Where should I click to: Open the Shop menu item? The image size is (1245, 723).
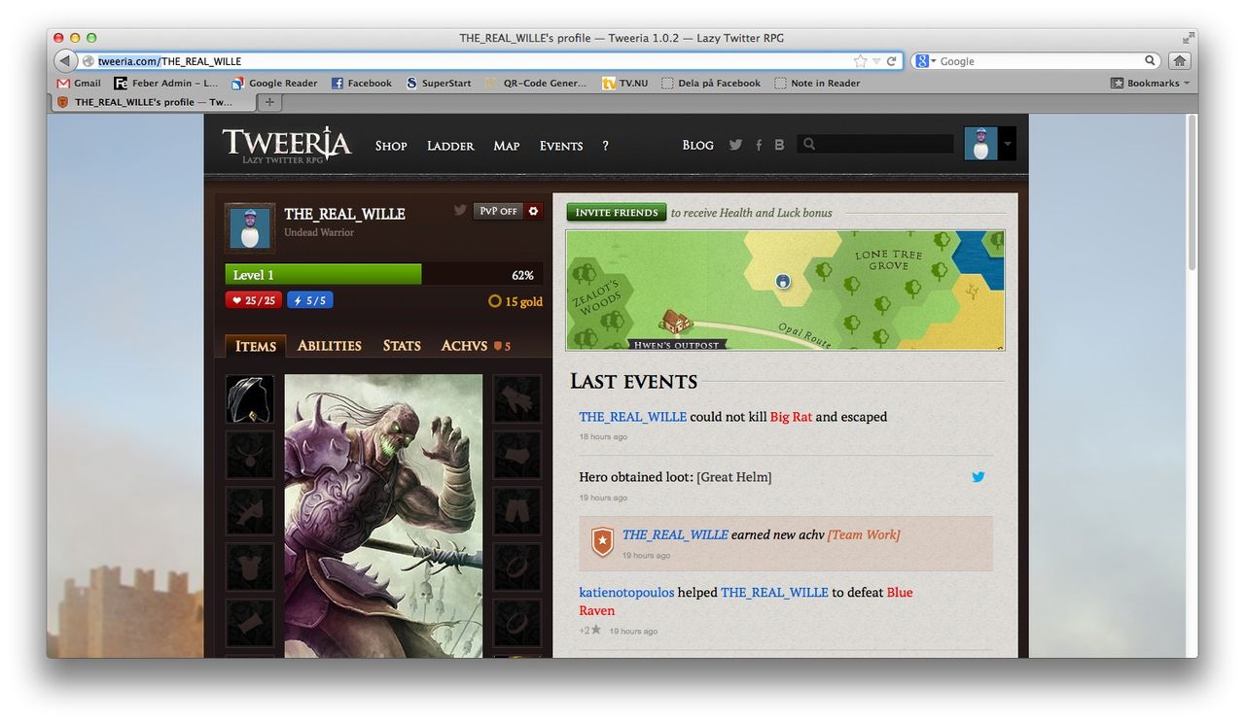tap(391, 146)
